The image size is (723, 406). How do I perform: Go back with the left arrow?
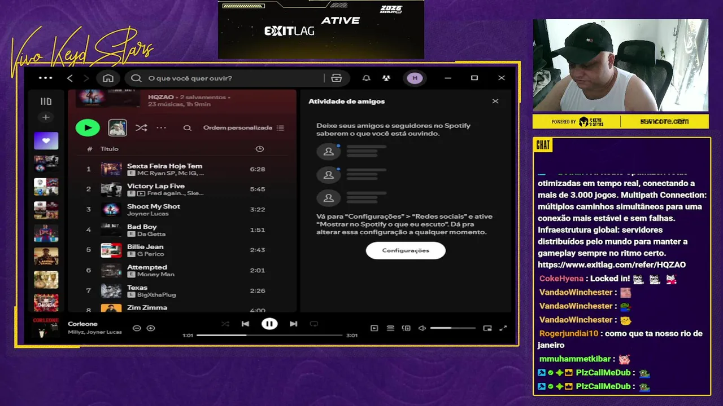(70, 78)
